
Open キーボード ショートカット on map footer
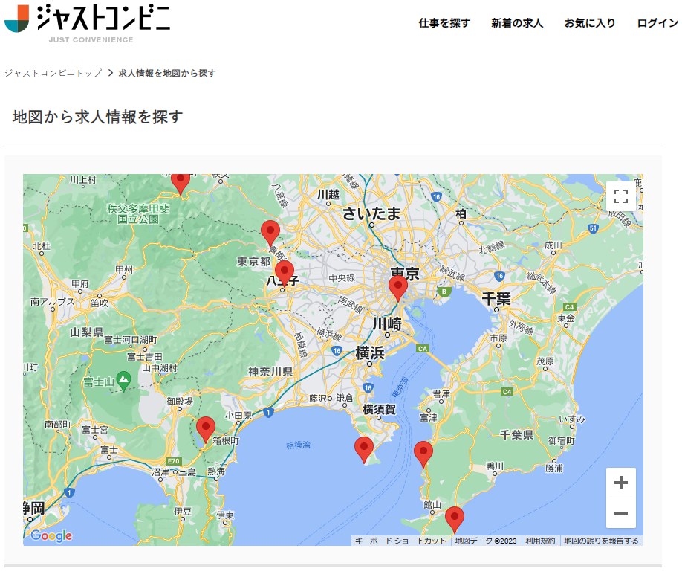(400, 541)
